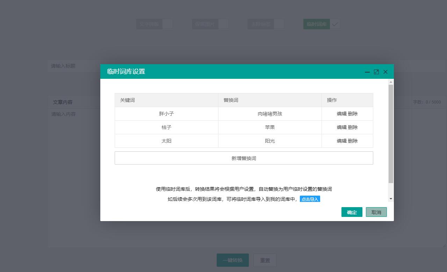Select the 太阳 keyword cell

point(166,141)
